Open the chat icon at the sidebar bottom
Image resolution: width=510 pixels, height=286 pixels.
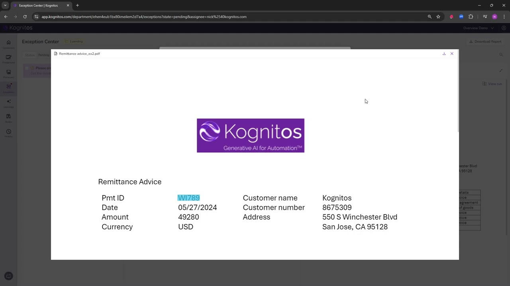(8, 276)
